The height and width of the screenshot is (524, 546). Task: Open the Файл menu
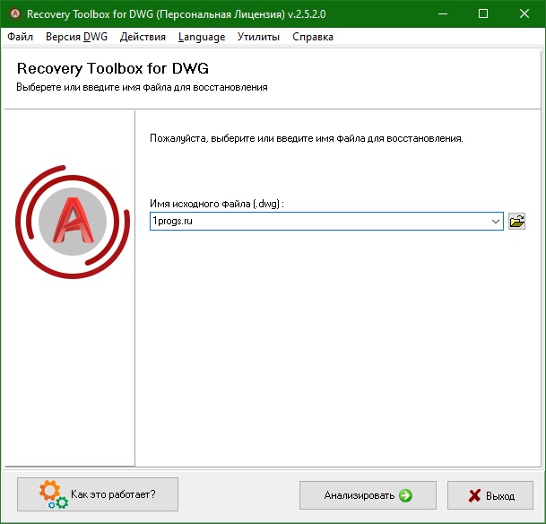pos(21,37)
